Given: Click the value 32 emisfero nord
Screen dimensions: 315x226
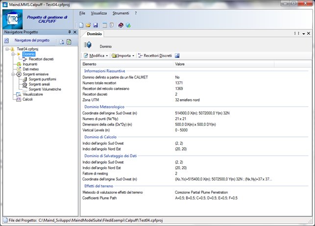Looking at the screenshot, I should 187,100.
